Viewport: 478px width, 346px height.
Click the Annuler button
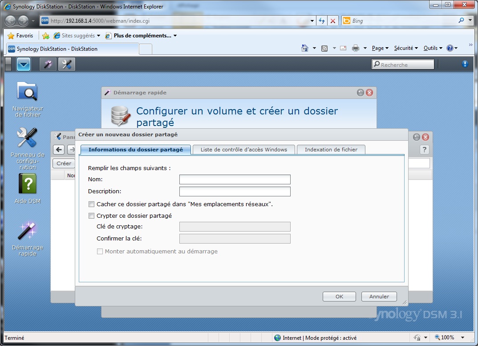379,297
